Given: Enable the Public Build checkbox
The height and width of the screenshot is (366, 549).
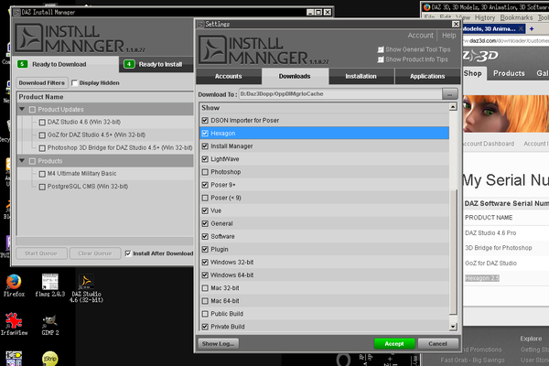Looking at the screenshot, I should [205, 314].
